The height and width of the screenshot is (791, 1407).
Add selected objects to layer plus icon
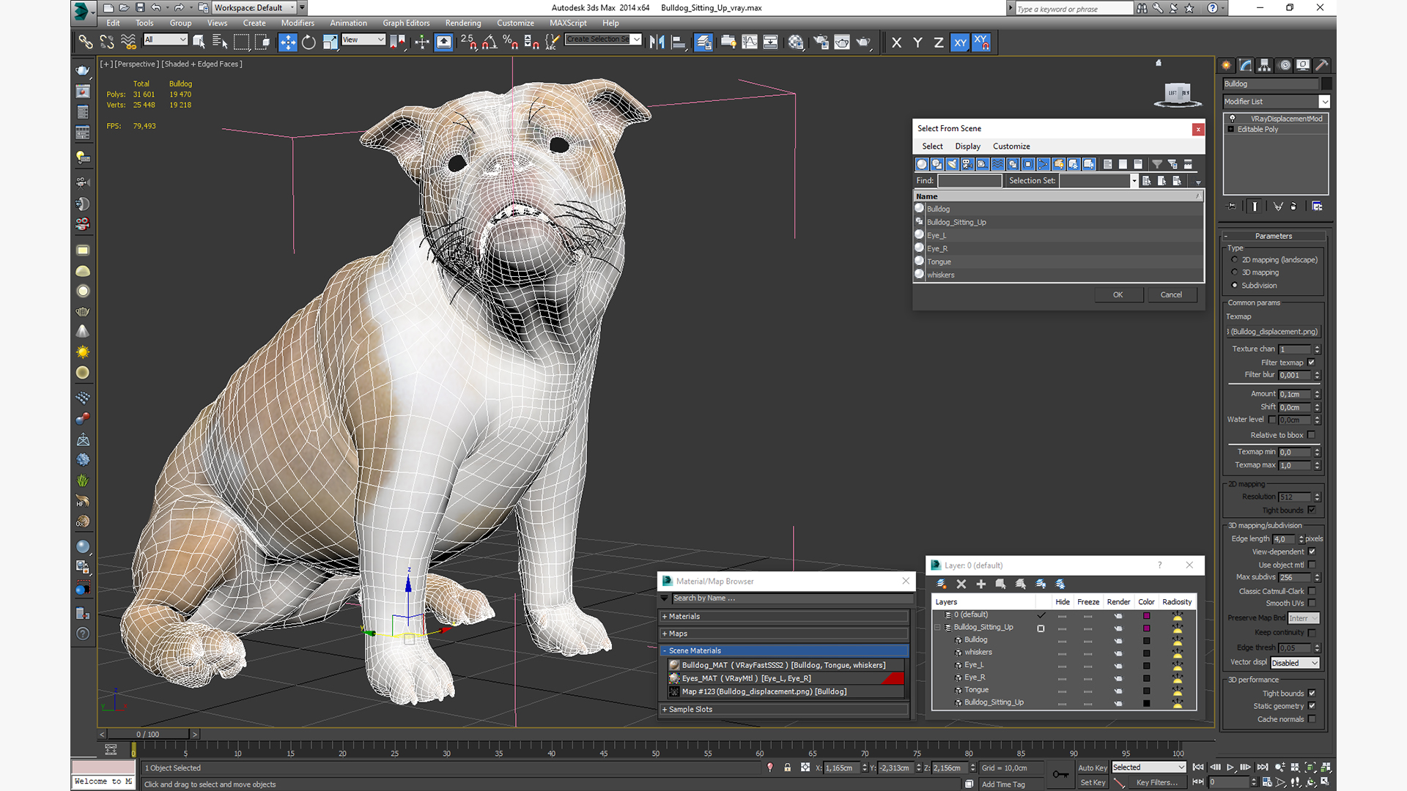(981, 584)
